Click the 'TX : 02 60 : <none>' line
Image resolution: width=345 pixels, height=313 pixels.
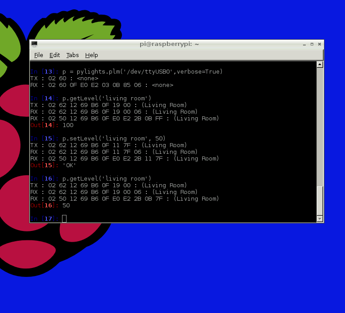click(64, 78)
